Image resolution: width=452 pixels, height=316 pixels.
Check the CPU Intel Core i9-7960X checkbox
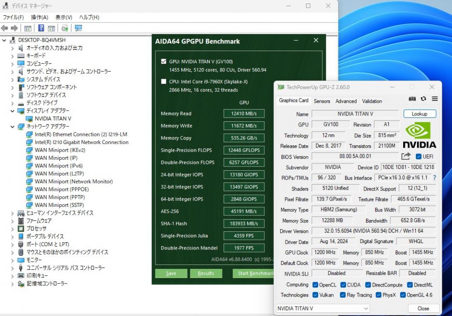point(164,81)
